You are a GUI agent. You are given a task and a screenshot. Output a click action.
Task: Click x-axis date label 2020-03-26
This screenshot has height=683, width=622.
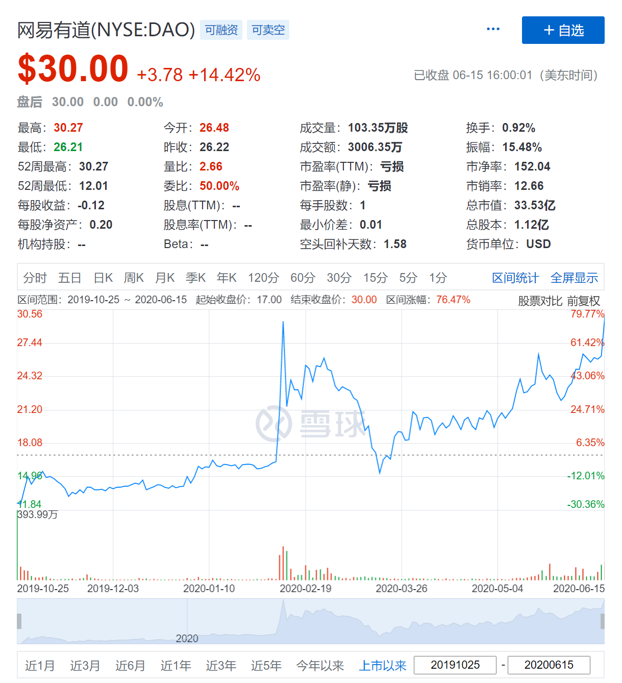point(402,589)
